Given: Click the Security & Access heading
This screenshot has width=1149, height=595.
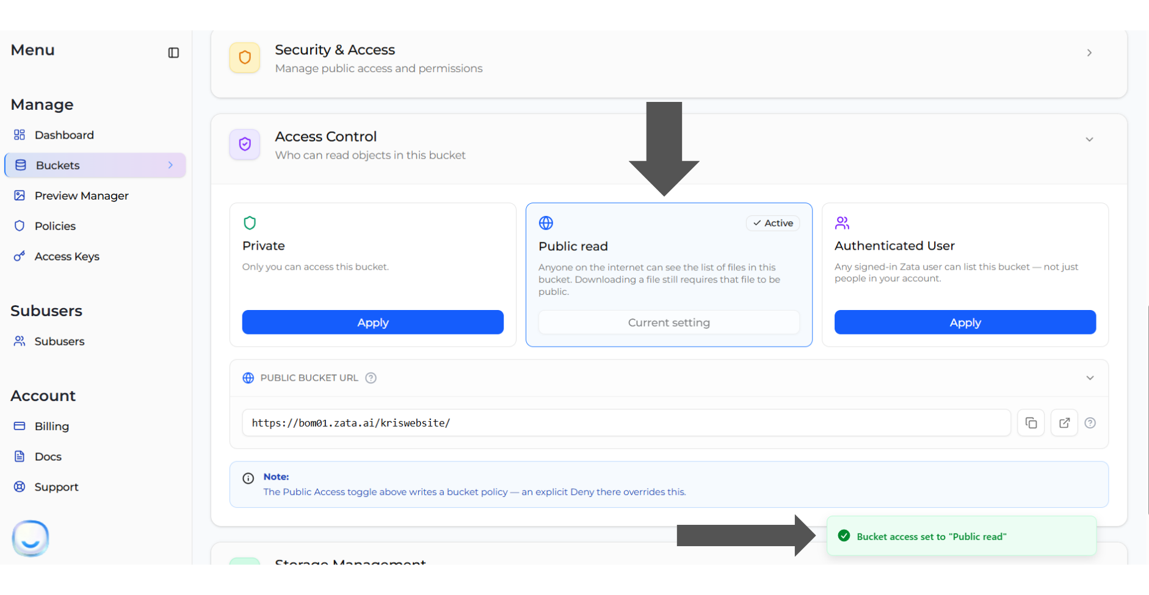Looking at the screenshot, I should tap(335, 50).
